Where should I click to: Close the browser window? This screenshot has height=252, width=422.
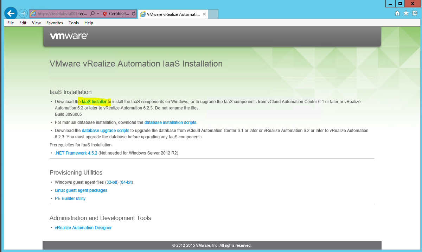point(413,4)
